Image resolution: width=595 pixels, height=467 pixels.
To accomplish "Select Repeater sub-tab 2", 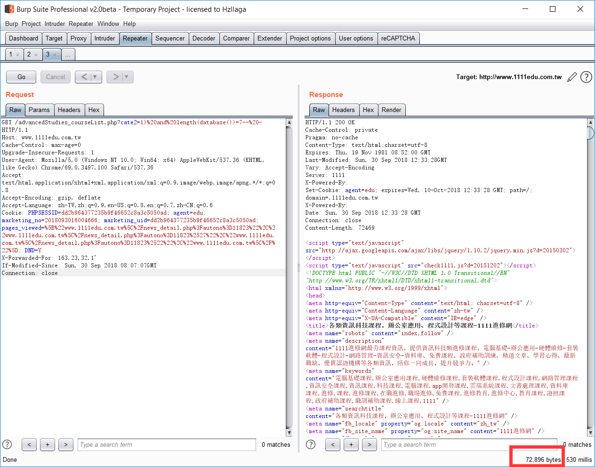I will (x=29, y=54).
